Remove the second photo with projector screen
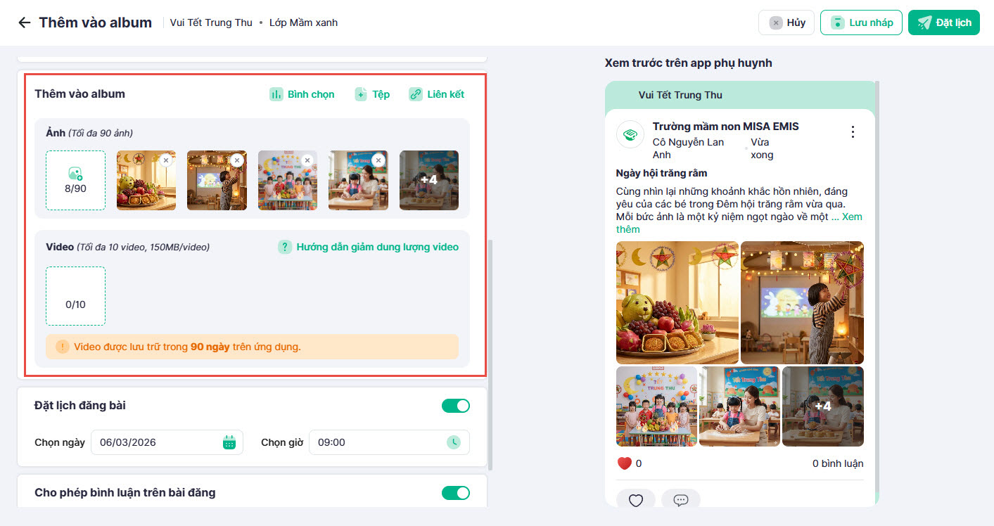This screenshot has height=526, width=994. 237,160
